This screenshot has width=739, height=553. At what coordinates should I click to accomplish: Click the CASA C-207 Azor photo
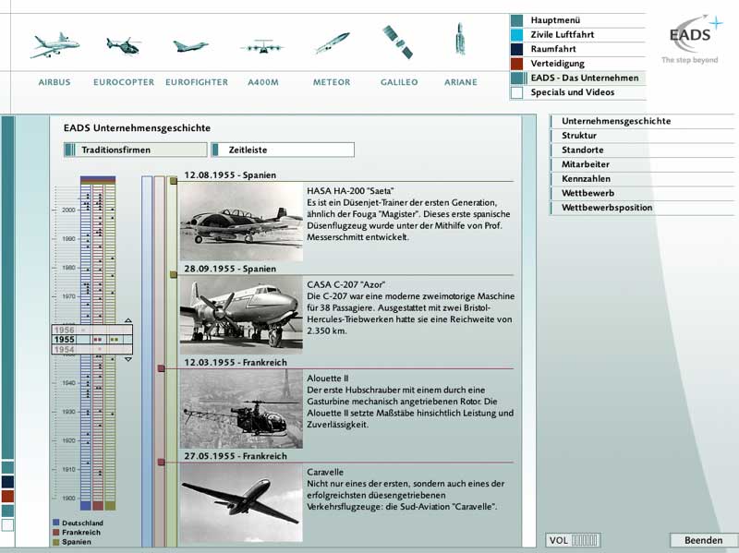point(241,315)
